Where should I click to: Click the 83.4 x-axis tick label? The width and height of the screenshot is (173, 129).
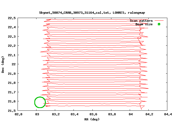(x=75, y=114)
